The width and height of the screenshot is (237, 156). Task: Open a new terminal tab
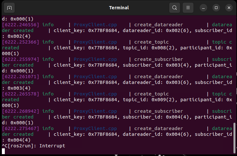coord(9,8)
